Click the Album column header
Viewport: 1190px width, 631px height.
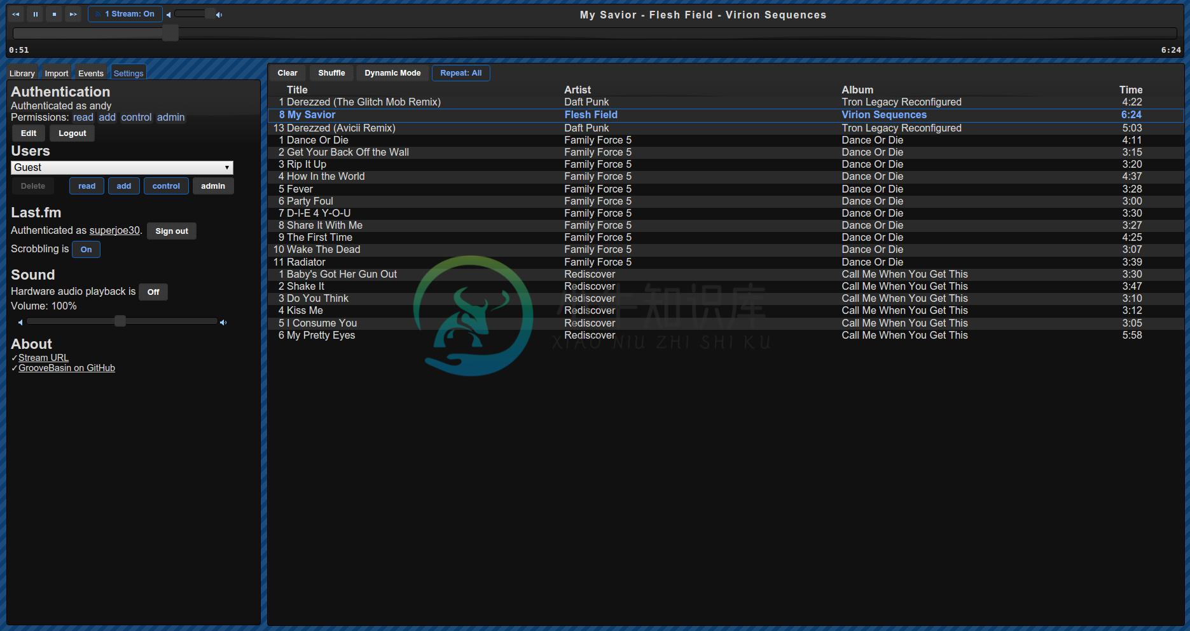pos(857,90)
